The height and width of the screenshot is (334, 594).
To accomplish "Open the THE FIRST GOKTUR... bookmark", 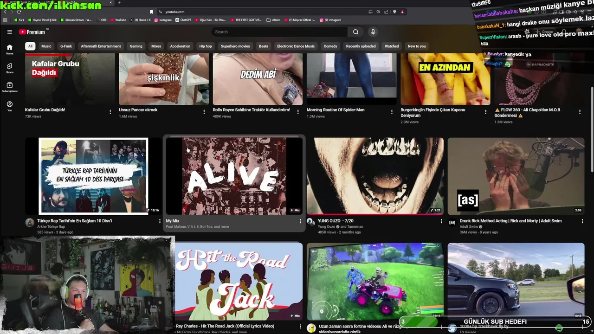I will point(245,20).
